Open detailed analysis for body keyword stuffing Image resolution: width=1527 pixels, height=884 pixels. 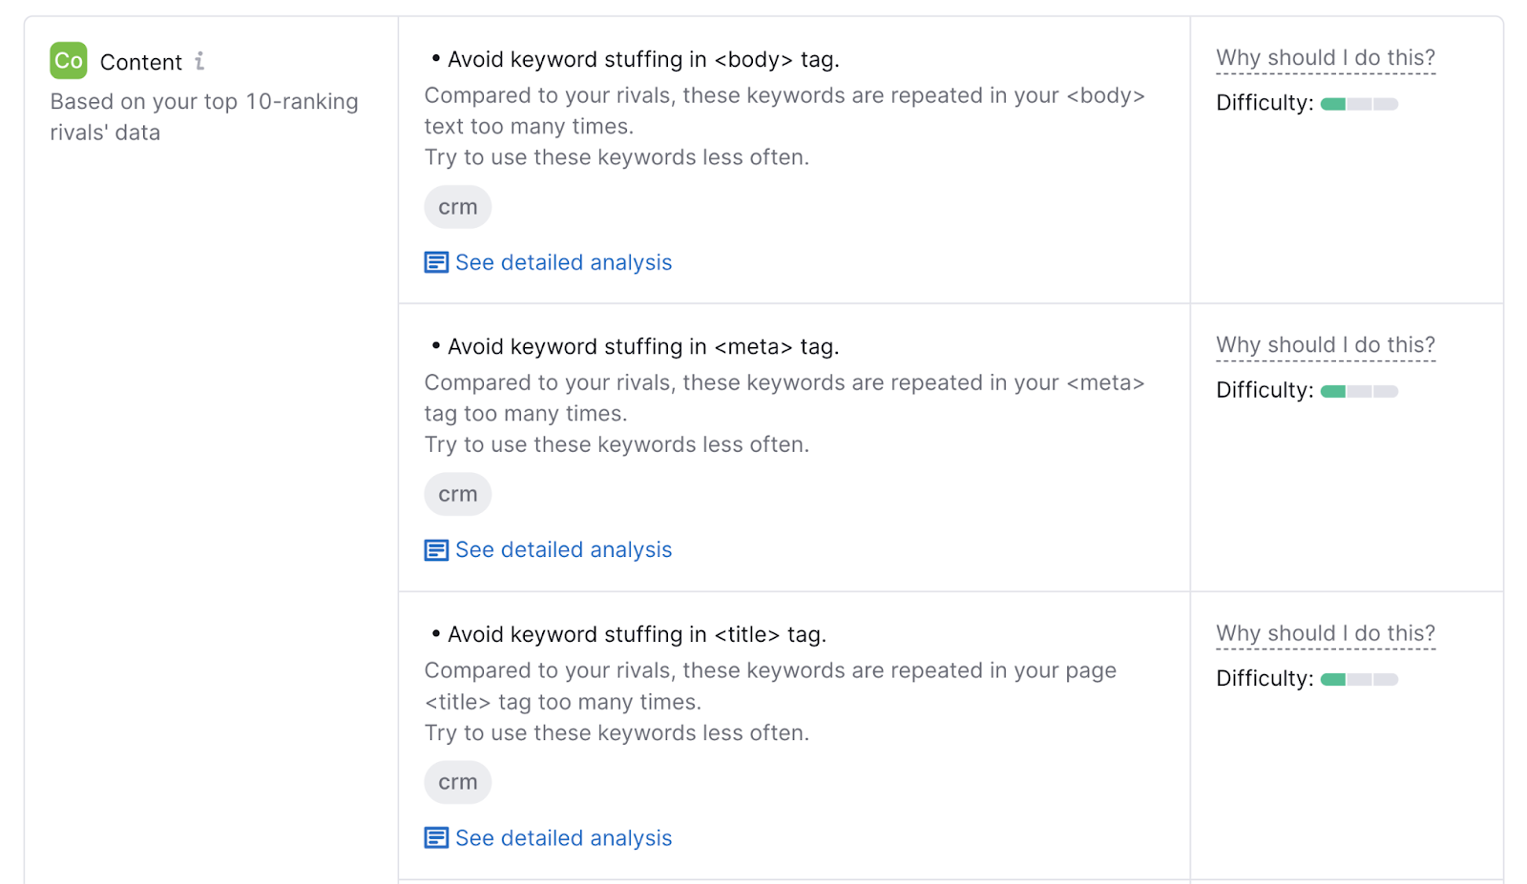click(563, 261)
